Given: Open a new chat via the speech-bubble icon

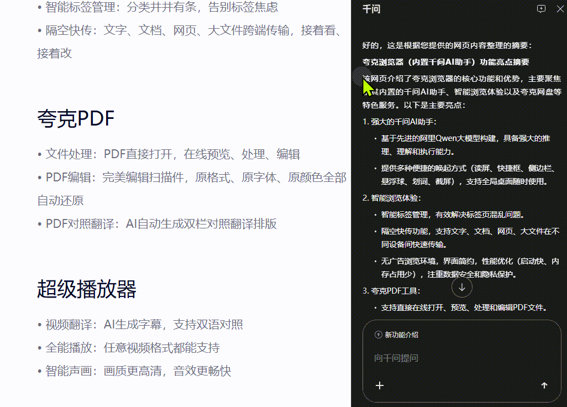Looking at the screenshot, I should [x=541, y=9].
